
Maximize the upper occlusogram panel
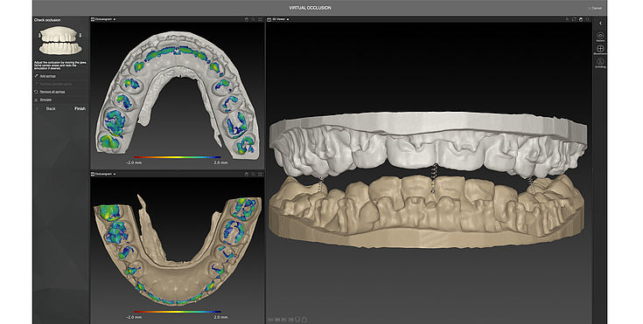(260, 19)
